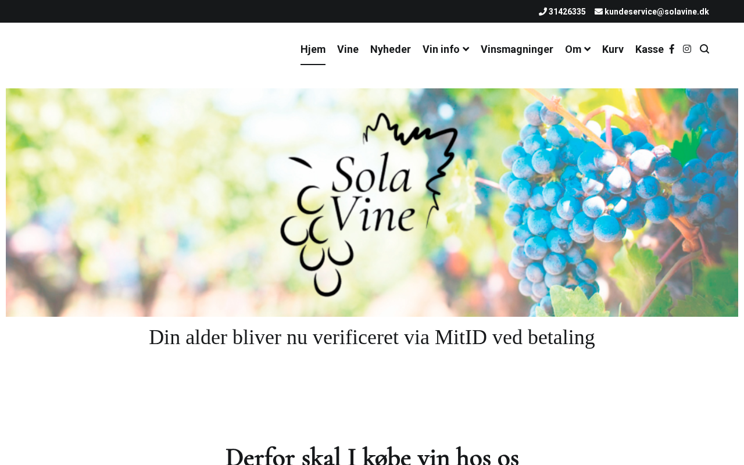The width and height of the screenshot is (744, 465).
Task: Call phone number 31426335
Action: pyautogui.click(x=567, y=12)
